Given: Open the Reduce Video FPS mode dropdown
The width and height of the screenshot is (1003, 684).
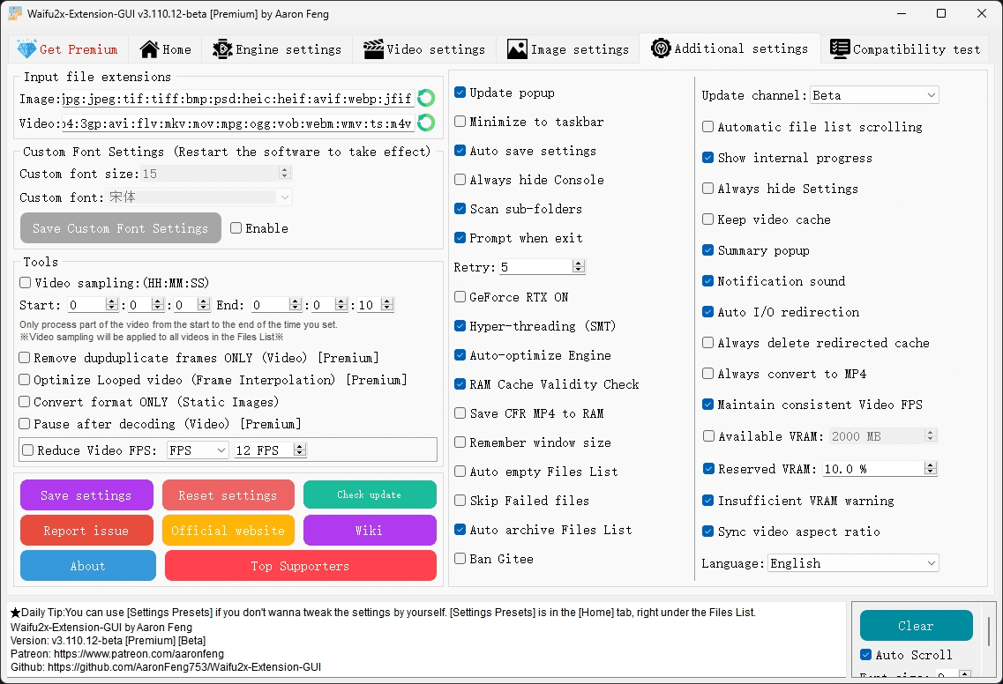Looking at the screenshot, I should 197,450.
